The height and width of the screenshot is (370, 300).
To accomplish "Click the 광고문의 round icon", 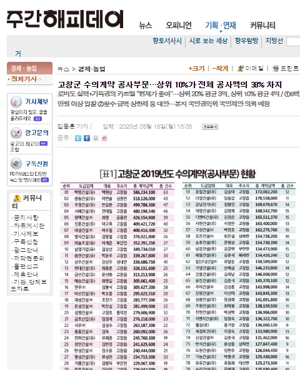I will (16, 133).
